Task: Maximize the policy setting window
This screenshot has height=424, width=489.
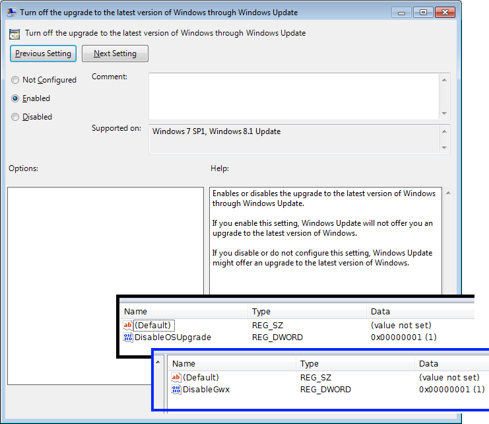Action: tap(423, 13)
